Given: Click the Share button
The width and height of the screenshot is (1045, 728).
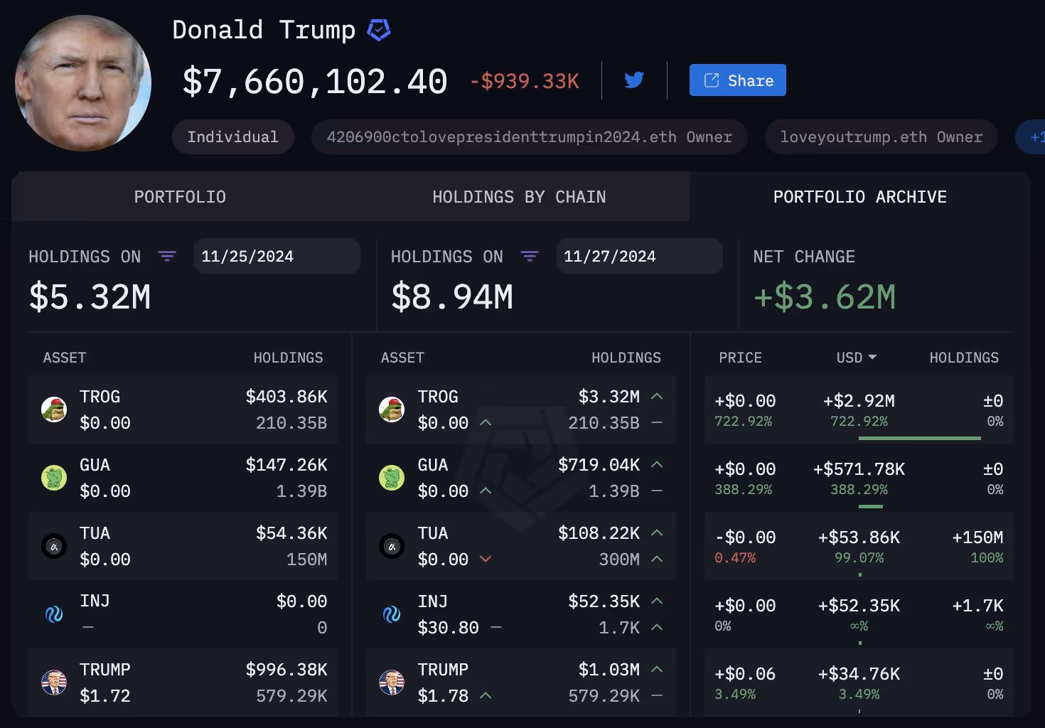Looking at the screenshot, I should point(737,80).
